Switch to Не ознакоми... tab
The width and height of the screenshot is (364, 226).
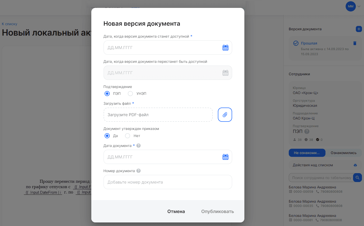307,153
